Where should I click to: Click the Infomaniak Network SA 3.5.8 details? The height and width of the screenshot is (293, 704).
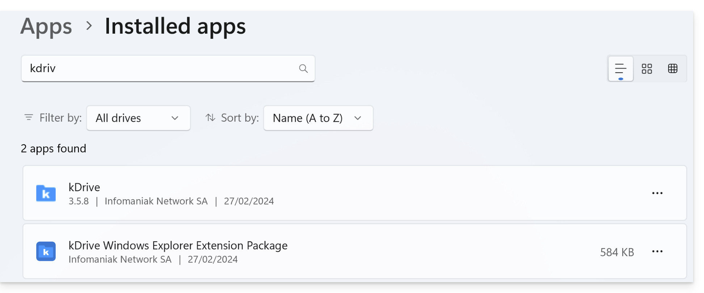[156, 201]
